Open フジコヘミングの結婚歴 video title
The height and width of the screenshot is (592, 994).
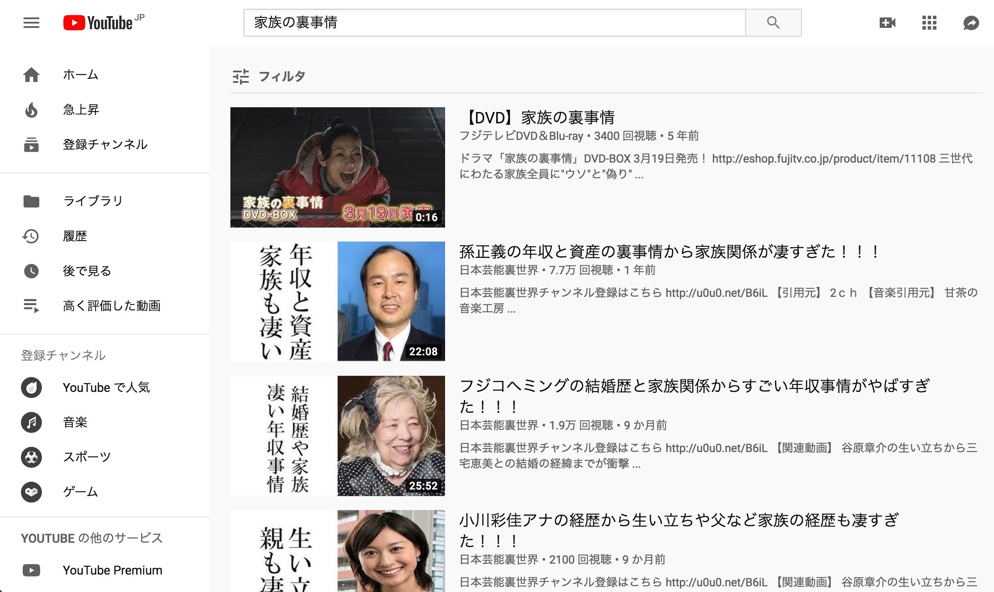pos(695,396)
